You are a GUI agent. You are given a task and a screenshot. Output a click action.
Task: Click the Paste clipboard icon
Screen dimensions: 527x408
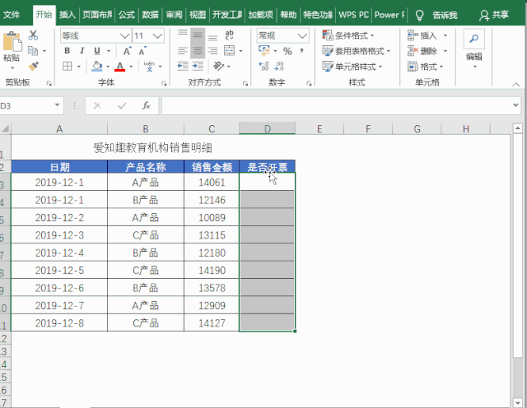(12, 42)
